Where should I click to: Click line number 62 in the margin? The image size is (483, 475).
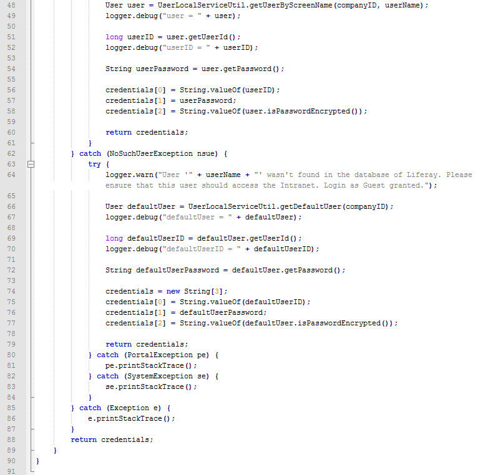pyautogui.click(x=11, y=153)
